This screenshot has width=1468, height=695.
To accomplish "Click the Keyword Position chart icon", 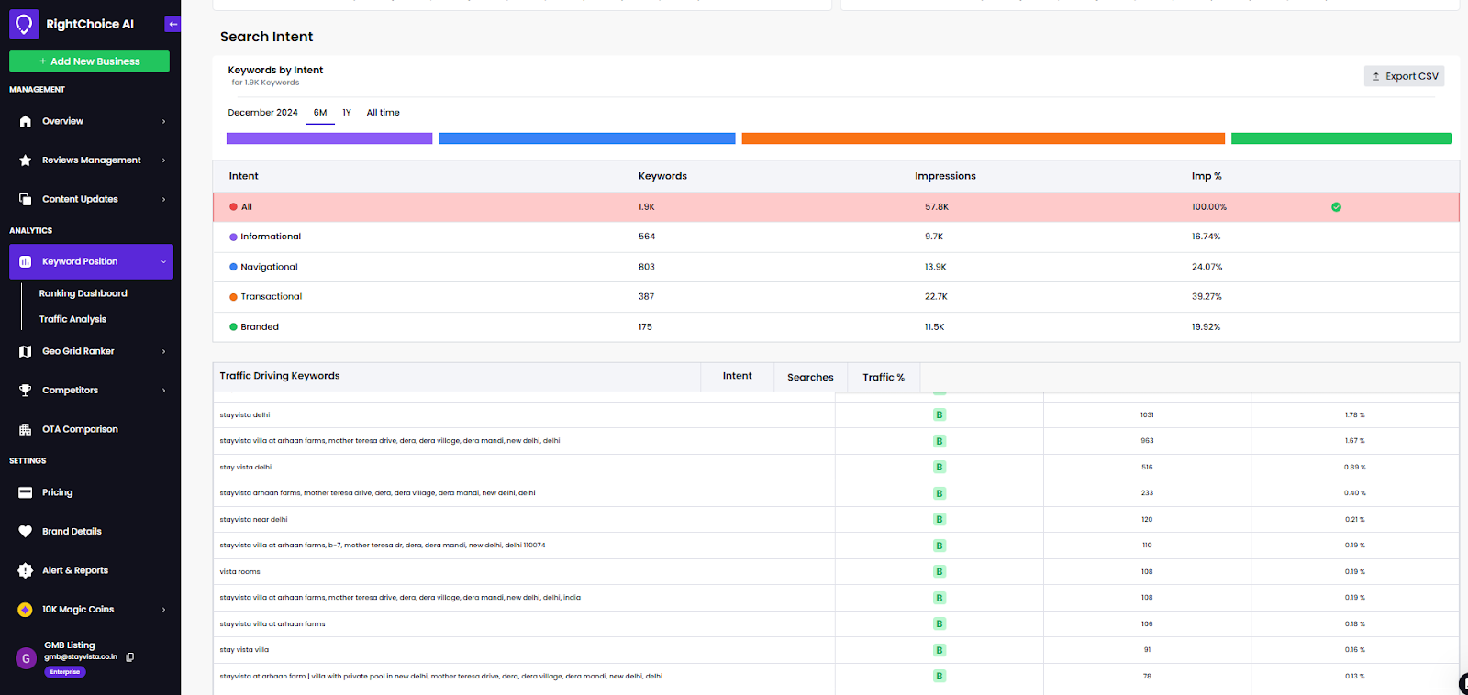I will point(26,261).
